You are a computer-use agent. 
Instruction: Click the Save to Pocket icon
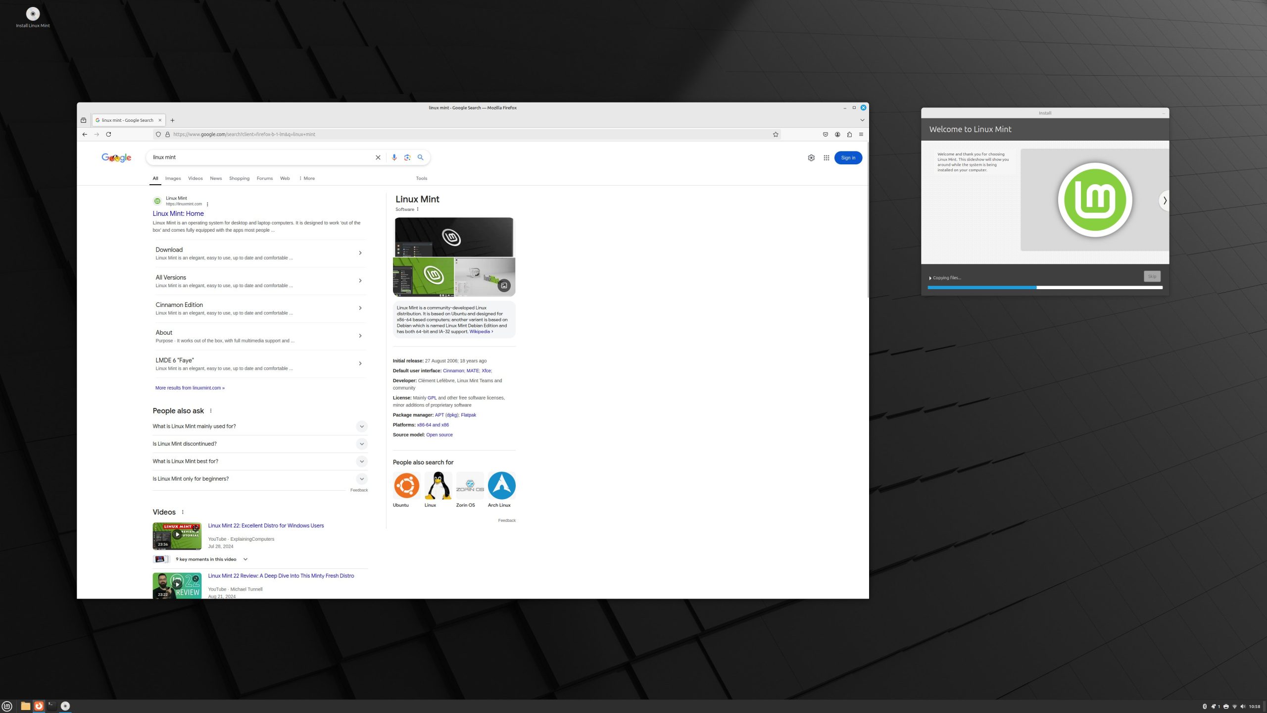pyautogui.click(x=826, y=134)
